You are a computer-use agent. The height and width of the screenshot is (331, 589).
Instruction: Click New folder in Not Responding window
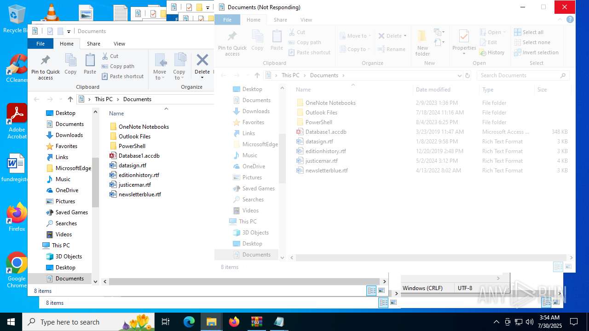point(422,43)
